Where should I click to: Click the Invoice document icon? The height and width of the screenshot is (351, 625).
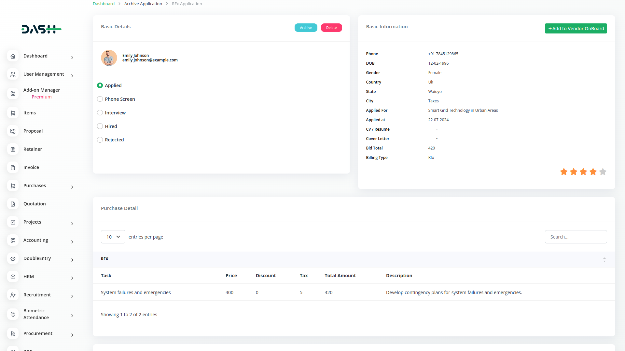click(13, 167)
